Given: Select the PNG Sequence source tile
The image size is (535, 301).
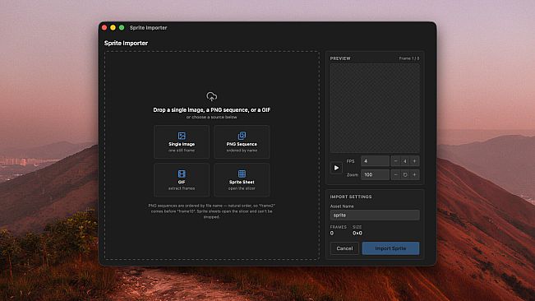Looking at the screenshot, I should click(x=242, y=142).
